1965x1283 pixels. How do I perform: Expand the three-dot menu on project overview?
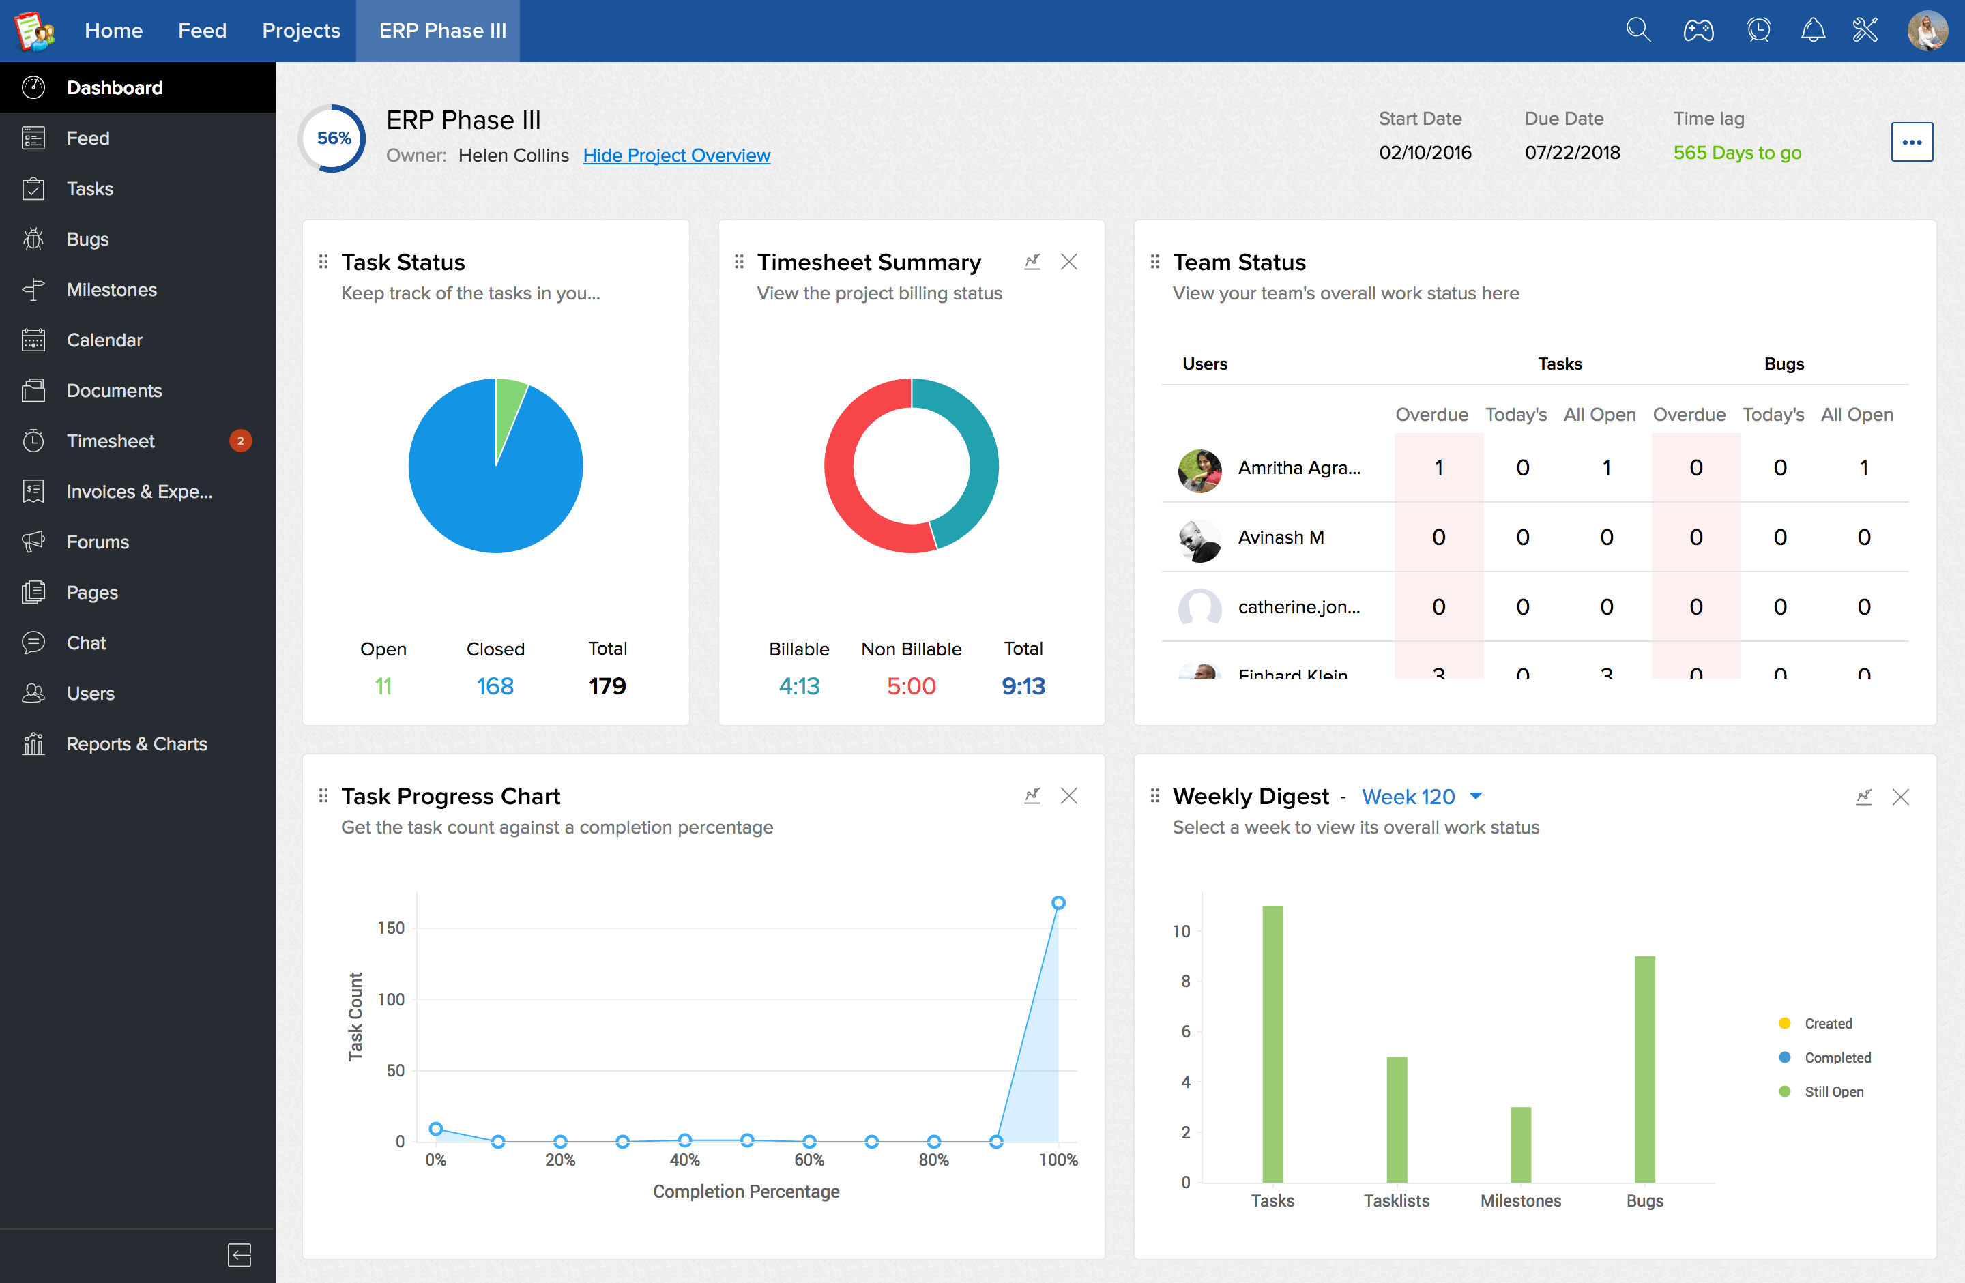click(x=1912, y=142)
